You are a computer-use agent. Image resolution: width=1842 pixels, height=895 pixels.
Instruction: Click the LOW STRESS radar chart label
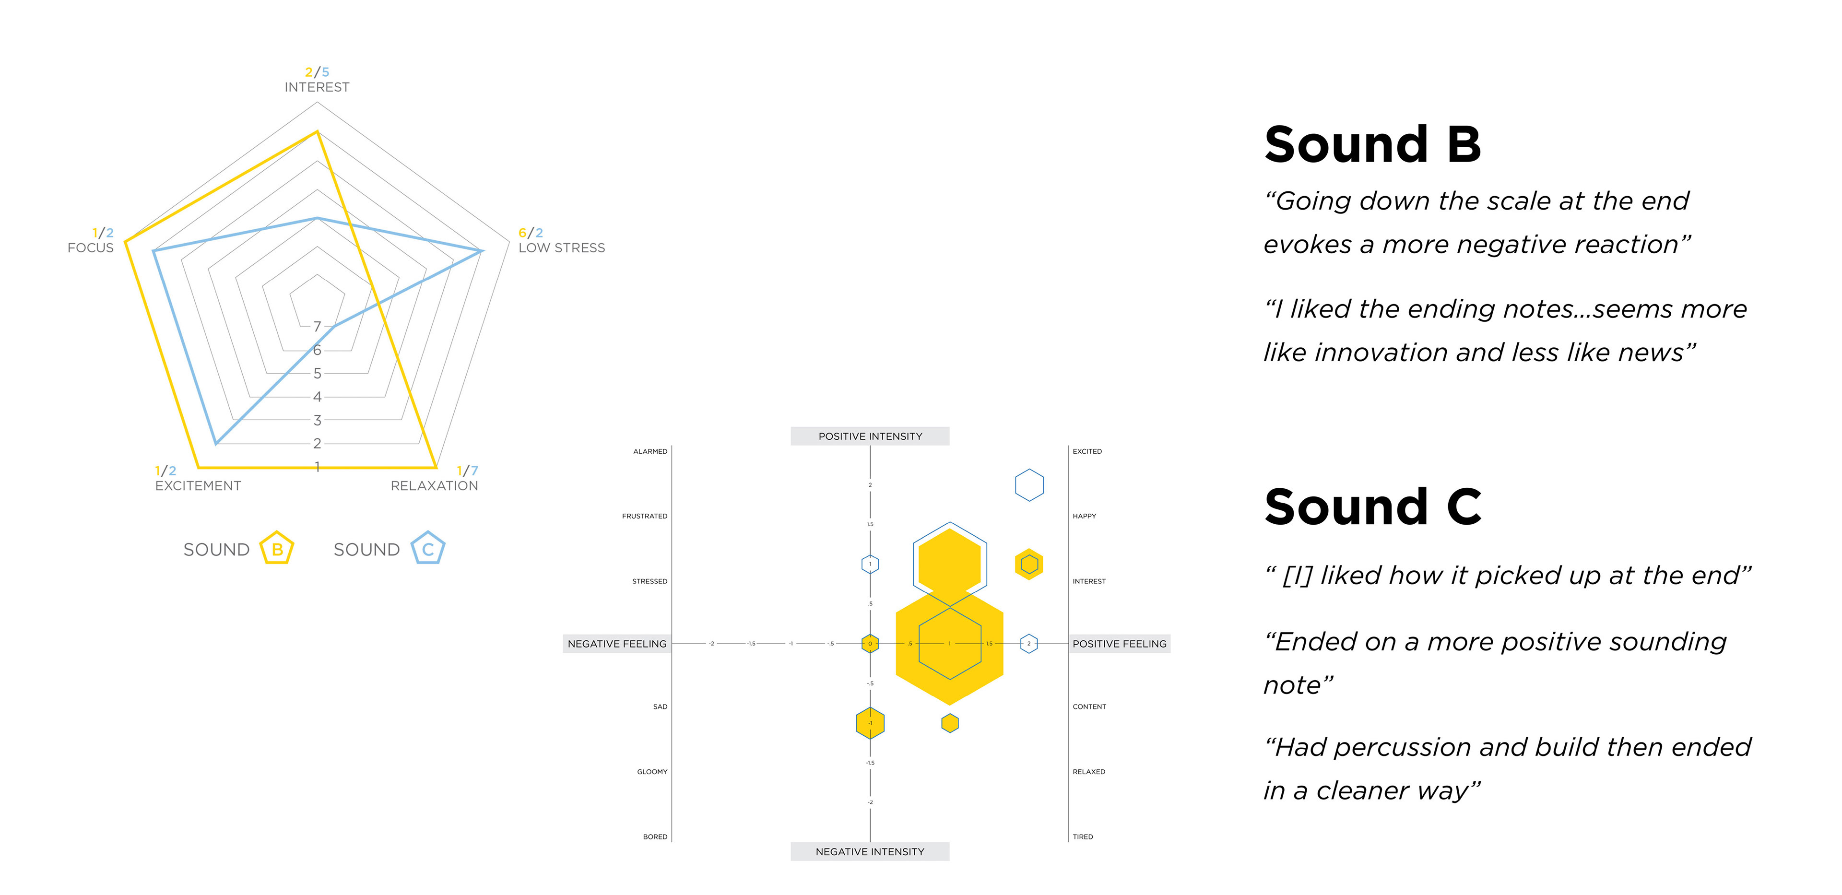tap(561, 248)
